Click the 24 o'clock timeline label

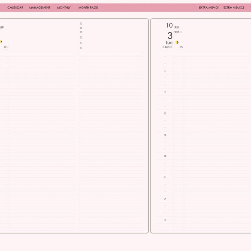(x=165, y=199)
